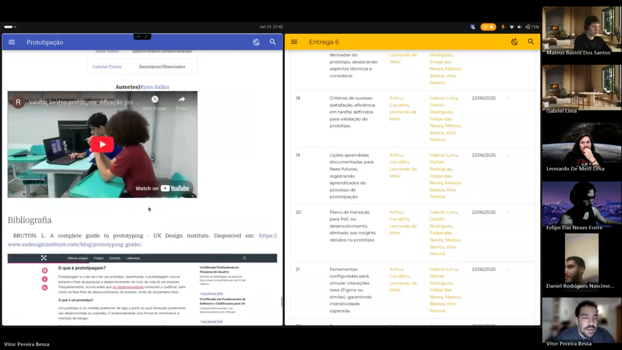Open Leonardo de Melo link in row 19
This screenshot has width=622, height=350.
tap(403, 172)
